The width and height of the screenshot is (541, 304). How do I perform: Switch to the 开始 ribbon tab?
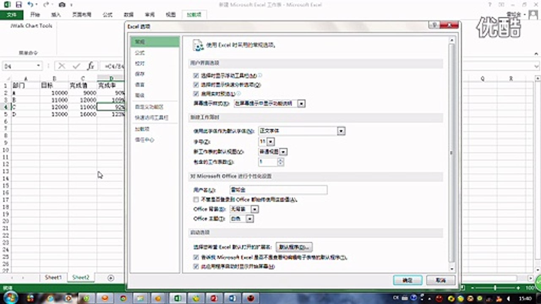(35, 14)
